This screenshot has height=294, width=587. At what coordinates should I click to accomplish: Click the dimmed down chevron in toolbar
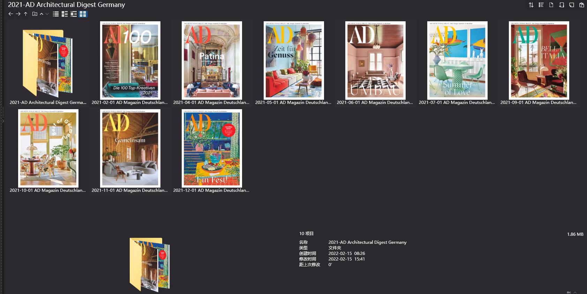point(47,14)
